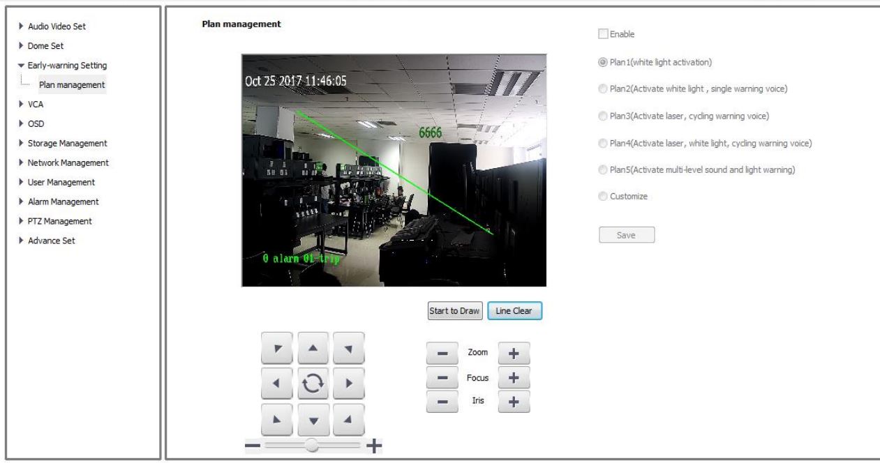Tilt the camera down with the PTZ down arrow
This screenshot has height=463, width=880.
(313, 418)
